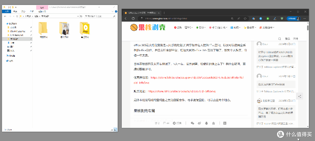Share article to Weibo icon
315x141 pixels.
click(x=199, y=123)
